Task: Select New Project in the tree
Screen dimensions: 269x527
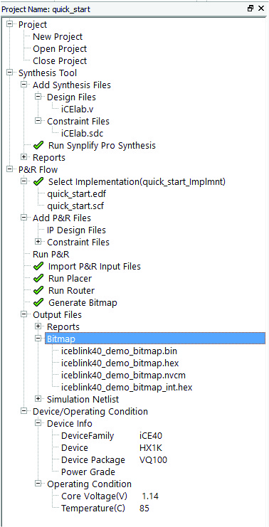Action: [x=58, y=37]
